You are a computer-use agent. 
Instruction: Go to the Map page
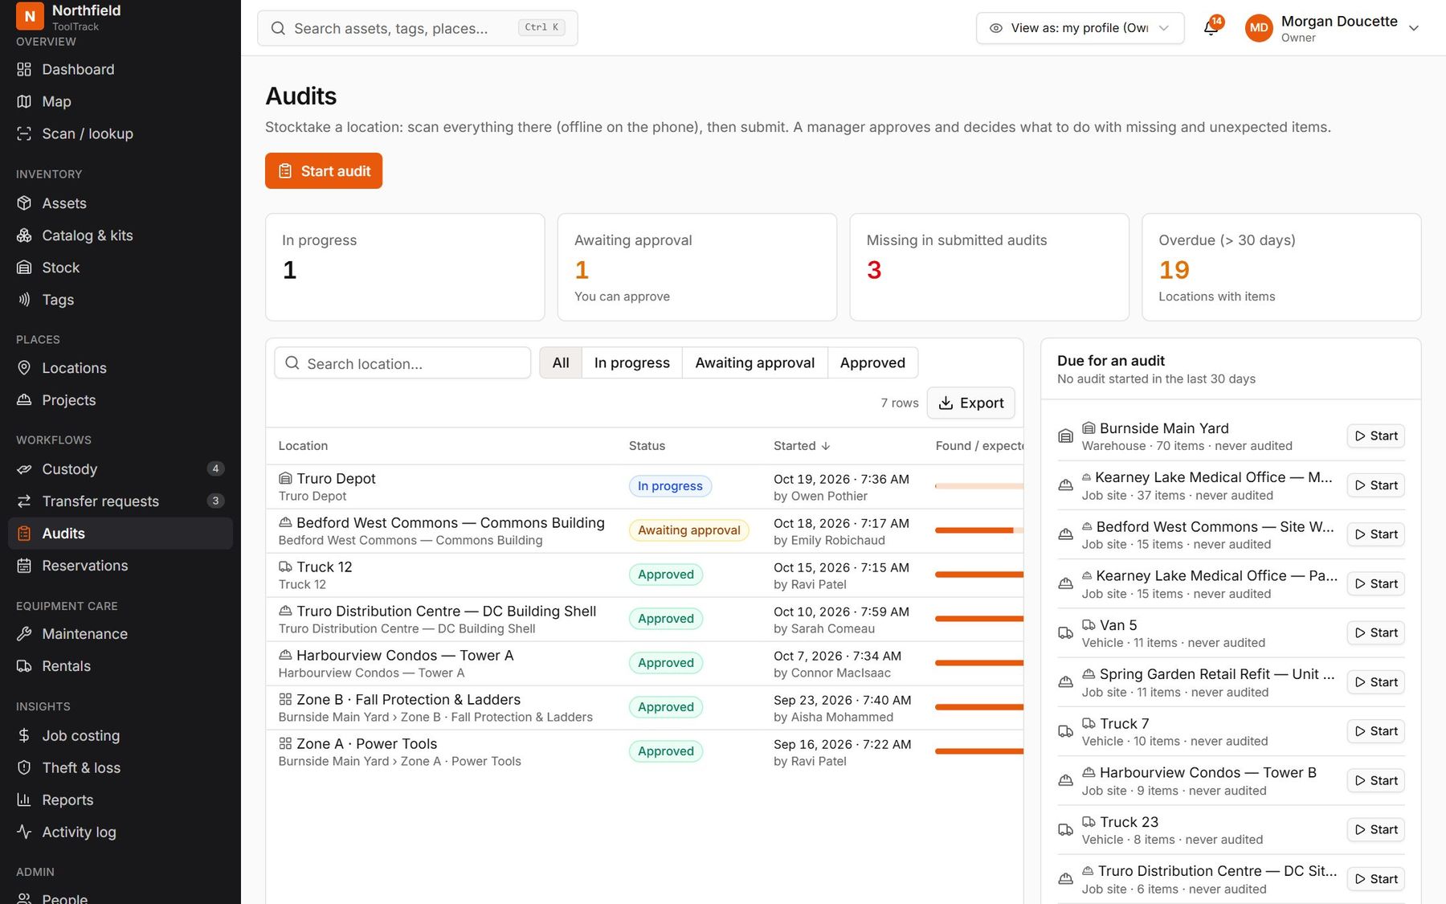tap(120, 101)
